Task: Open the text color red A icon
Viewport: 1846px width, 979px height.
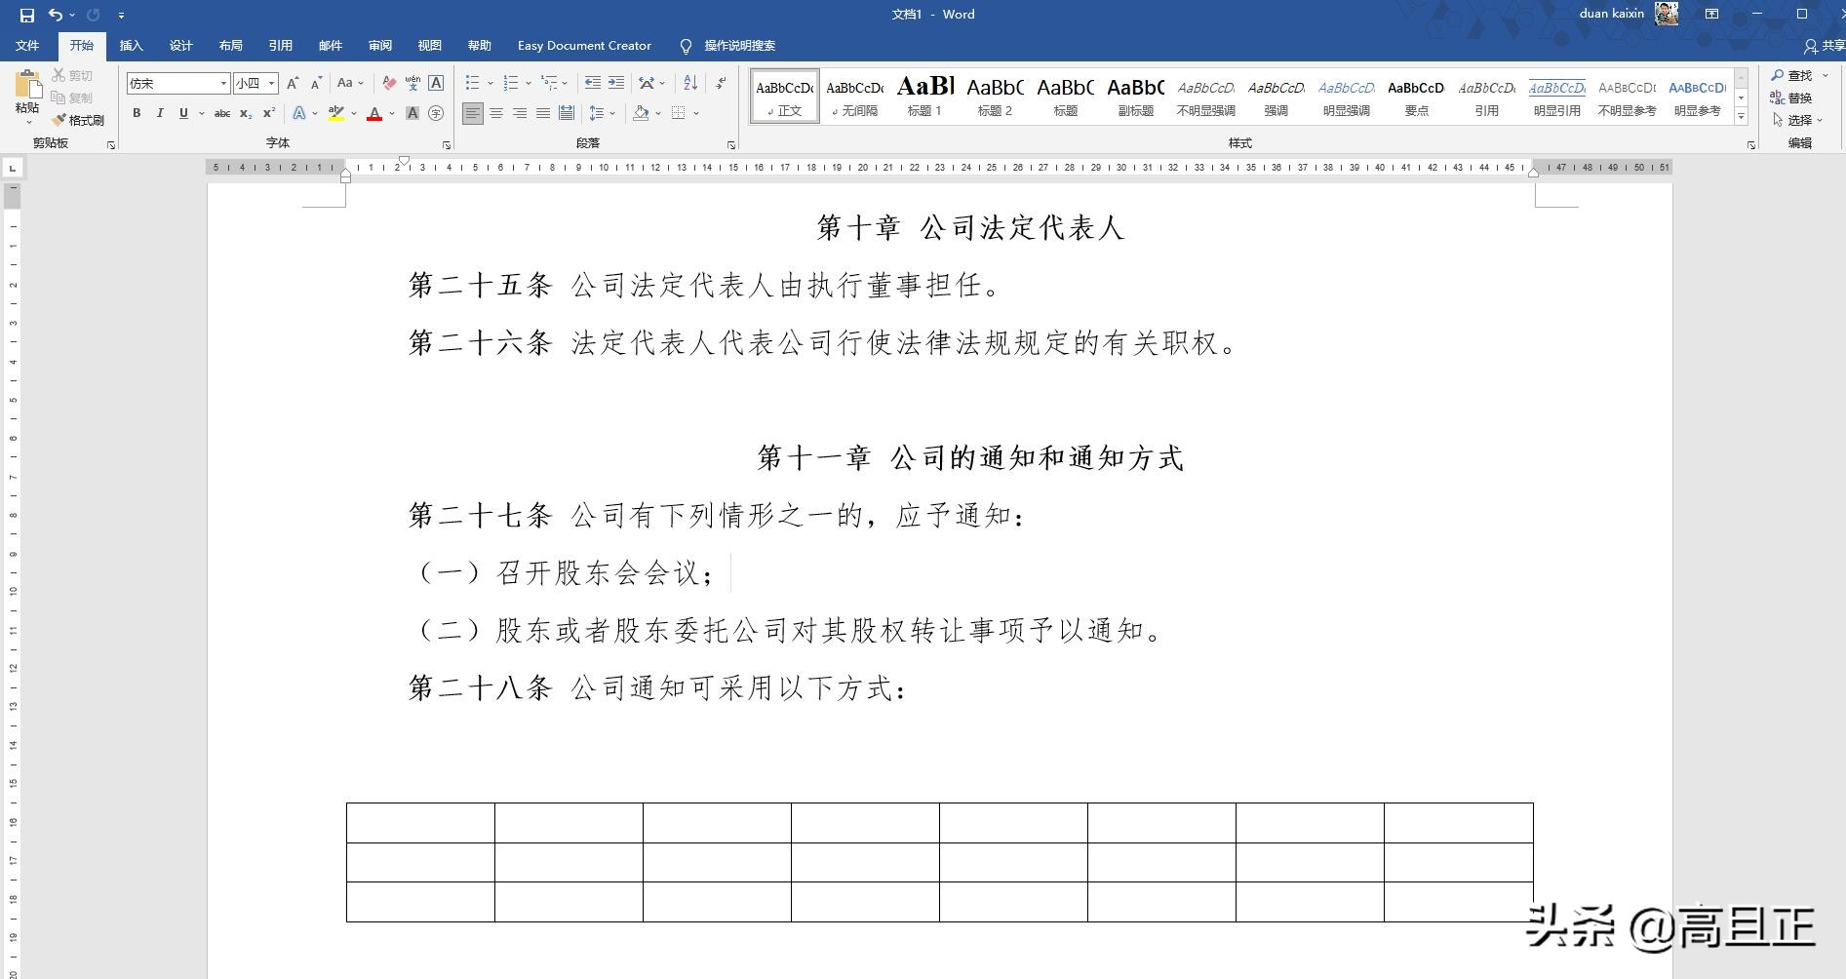Action: (x=374, y=113)
